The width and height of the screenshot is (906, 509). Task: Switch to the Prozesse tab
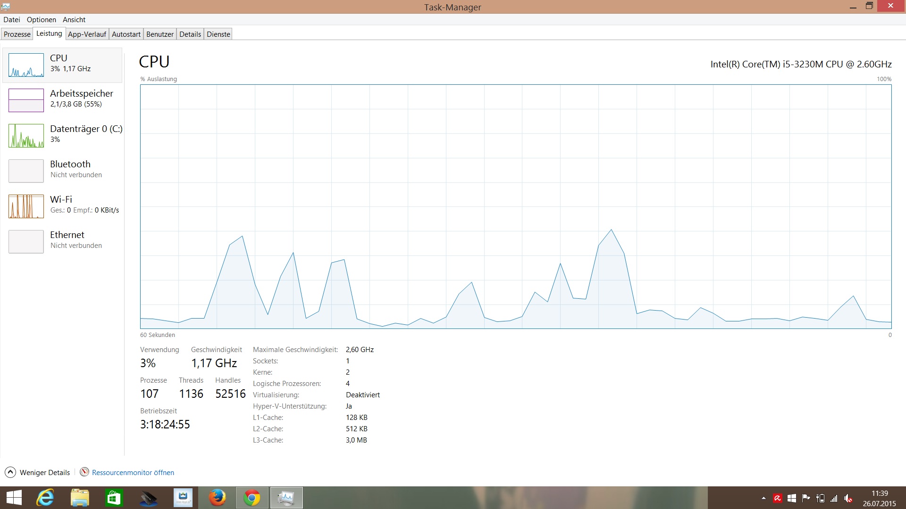[17, 34]
